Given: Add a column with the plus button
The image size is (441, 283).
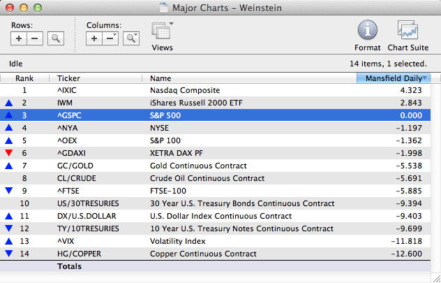Looking at the screenshot, I should 94,38.
